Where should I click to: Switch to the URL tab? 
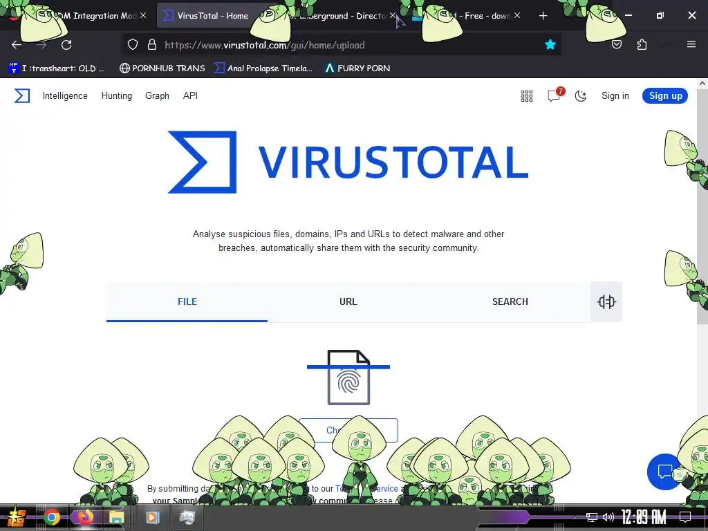pyautogui.click(x=348, y=301)
